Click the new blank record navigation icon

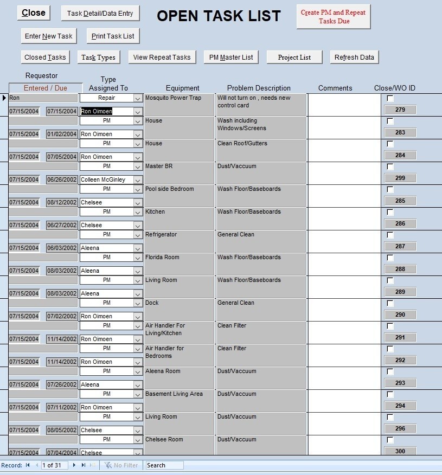(92, 465)
